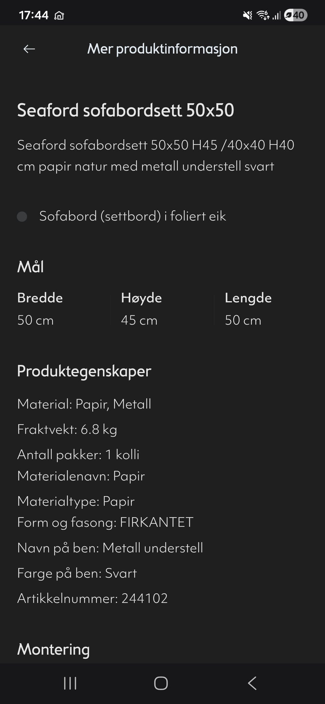Image resolution: width=325 pixels, height=704 pixels.
Task: Tap the battery indicator showing 40
Action: click(296, 15)
